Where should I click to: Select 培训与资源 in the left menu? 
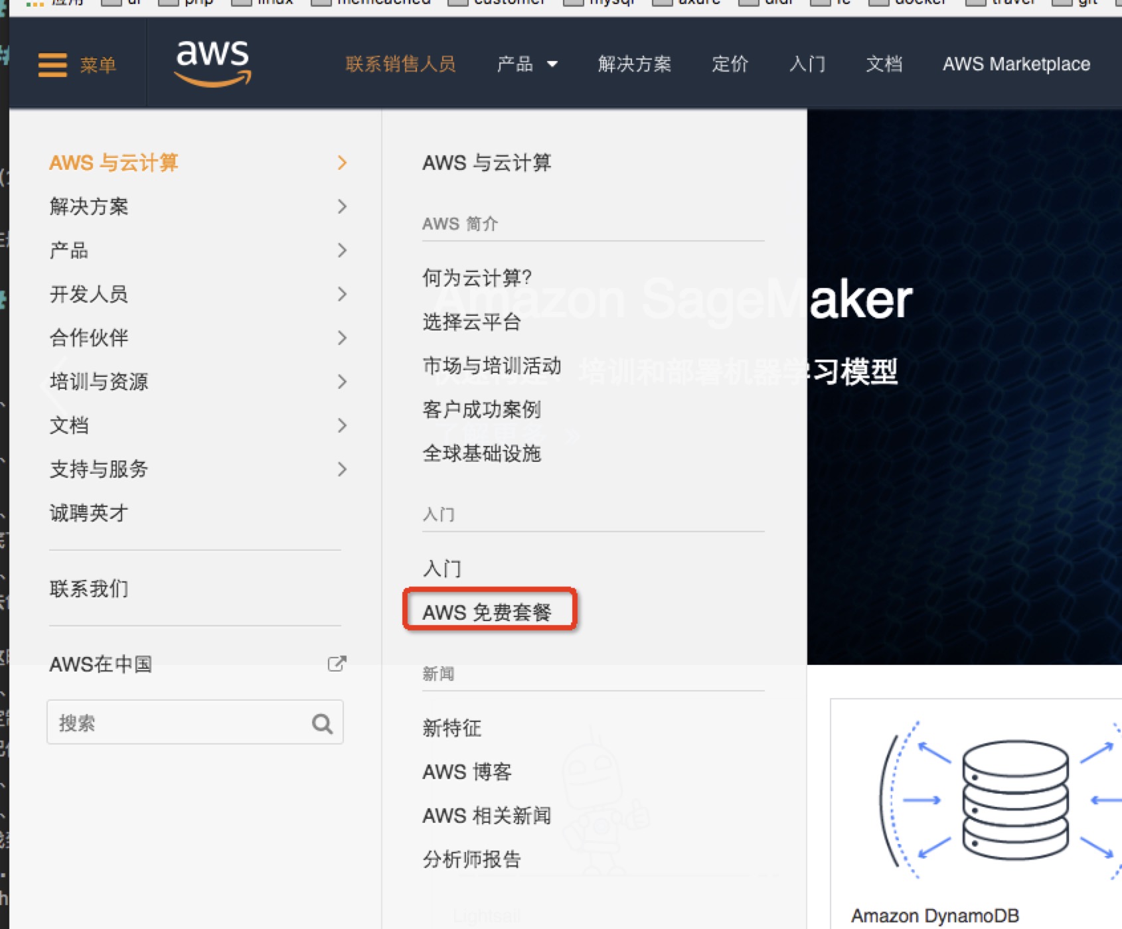98,382
